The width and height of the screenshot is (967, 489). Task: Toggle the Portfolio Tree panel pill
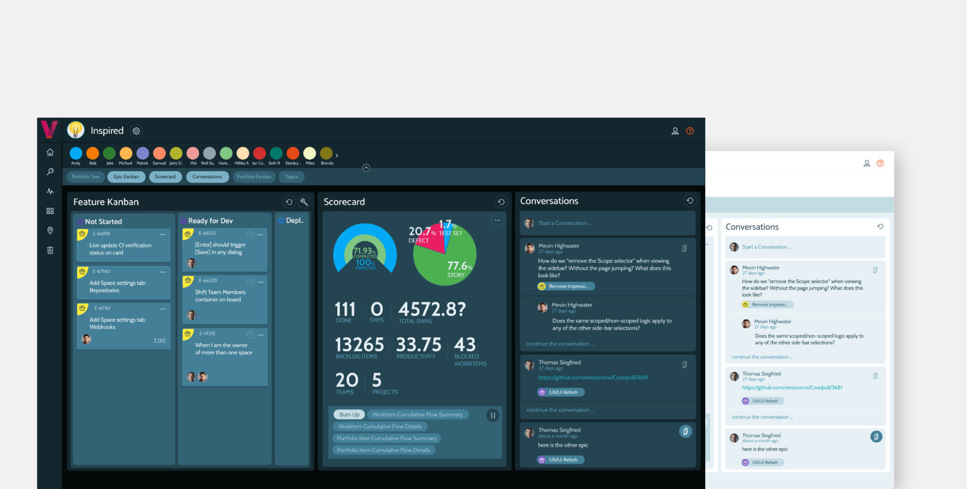[86, 177]
